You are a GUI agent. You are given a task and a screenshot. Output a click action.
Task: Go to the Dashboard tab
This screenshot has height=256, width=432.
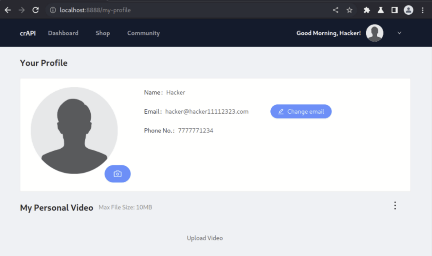click(x=63, y=33)
